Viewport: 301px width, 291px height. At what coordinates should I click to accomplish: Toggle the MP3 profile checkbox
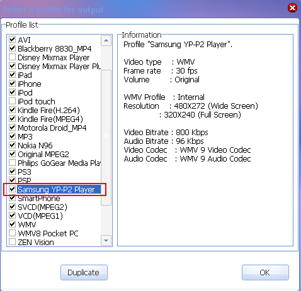coord(13,136)
